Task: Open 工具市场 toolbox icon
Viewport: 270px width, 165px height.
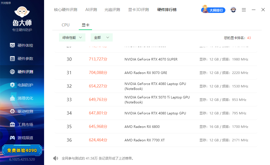Action: [12, 124]
